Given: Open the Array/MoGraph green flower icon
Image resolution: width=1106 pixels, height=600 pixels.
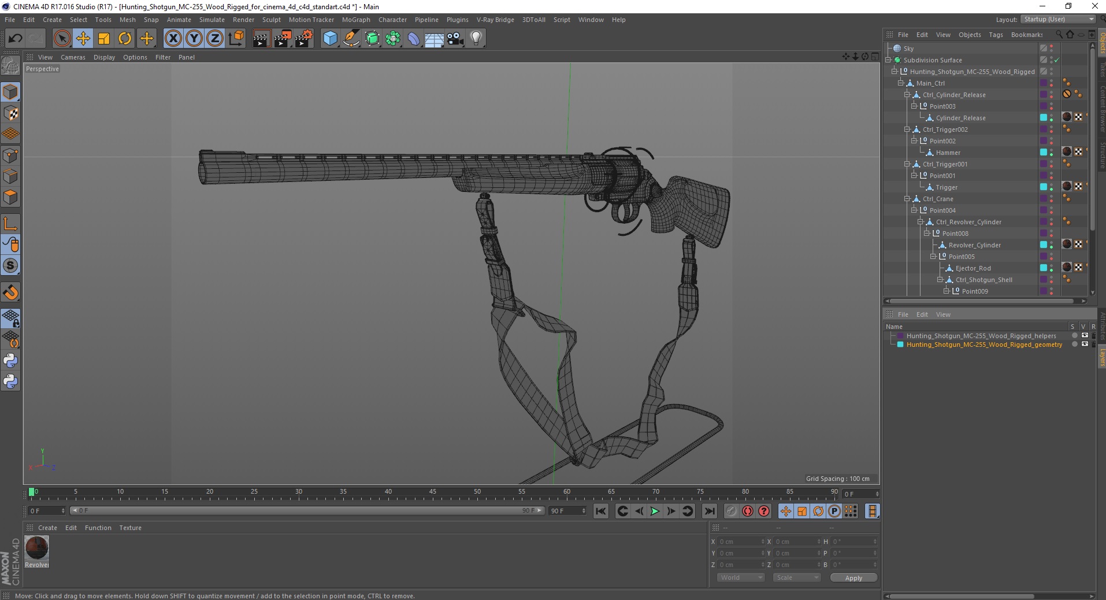Looking at the screenshot, I should pyautogui.click(x=393, y=39).
